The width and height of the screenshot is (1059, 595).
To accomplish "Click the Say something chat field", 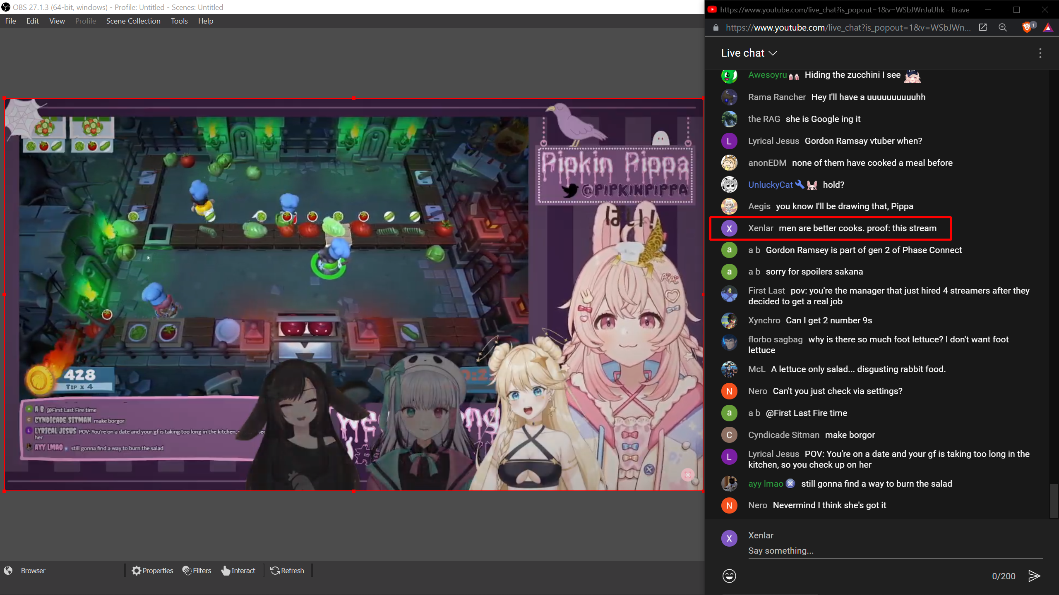I will pyautogui.click(x=895, y=551).
